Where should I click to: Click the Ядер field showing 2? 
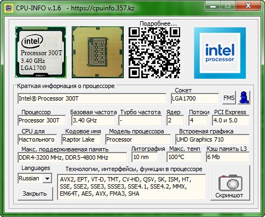pos(175,120)
